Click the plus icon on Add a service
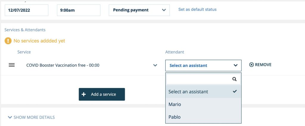The height and width of the screenshot is (126, 305). (x=84, y=94)
